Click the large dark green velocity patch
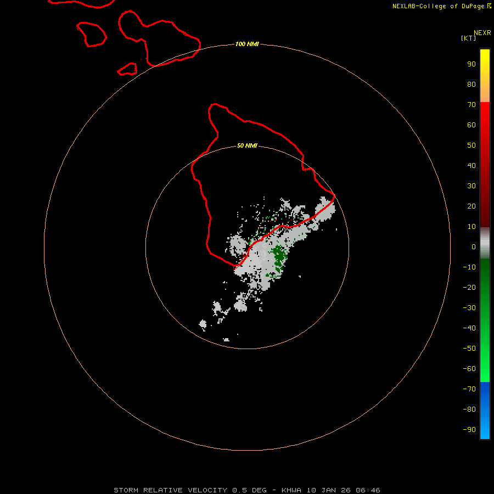494x494 pixels. tap(279, 256)
